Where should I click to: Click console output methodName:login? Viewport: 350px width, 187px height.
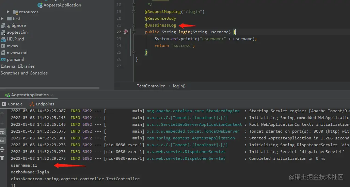[x=30, y=172]
